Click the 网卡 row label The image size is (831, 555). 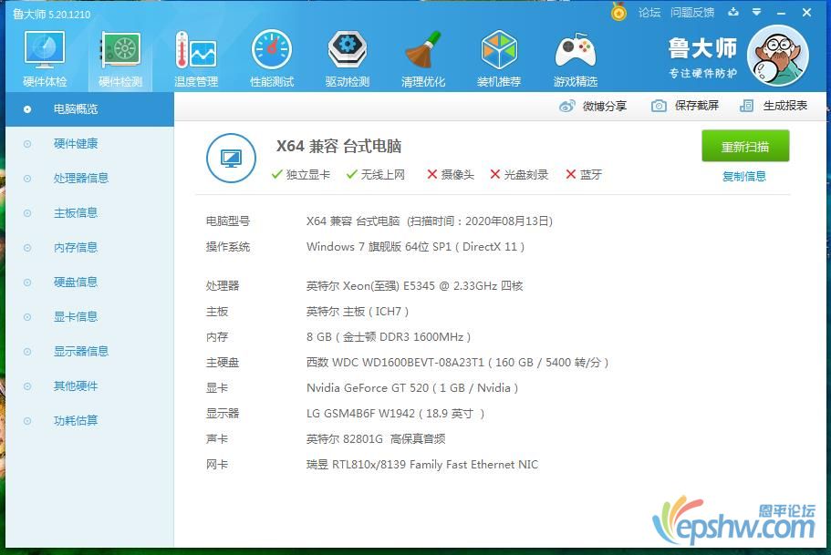click(217, 465)
